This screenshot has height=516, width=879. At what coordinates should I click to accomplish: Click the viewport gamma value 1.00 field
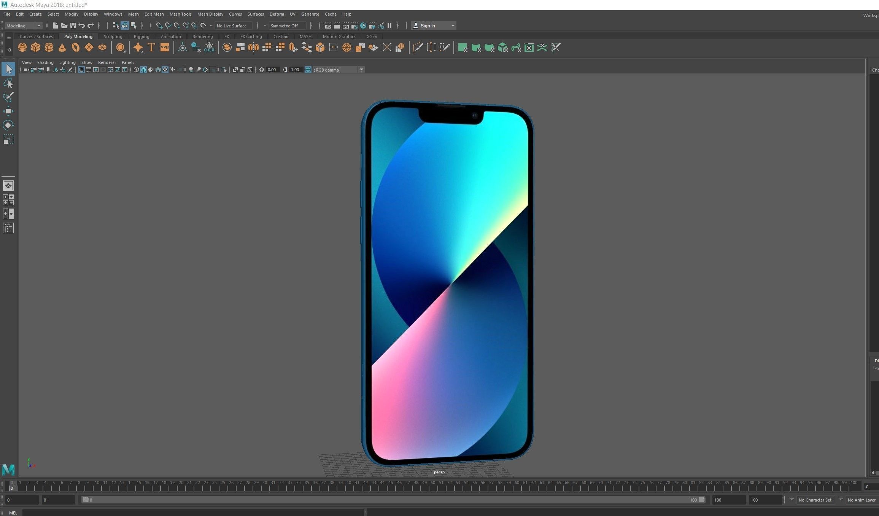coord(296,70)
